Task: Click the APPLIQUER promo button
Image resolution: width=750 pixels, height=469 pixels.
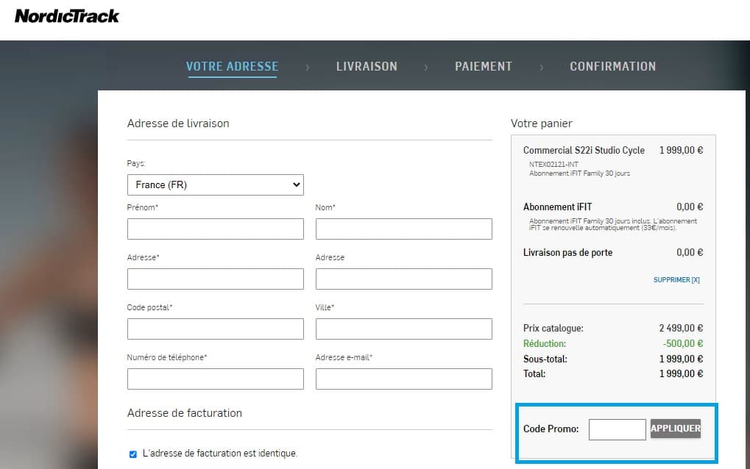Action: coord(675,429)
